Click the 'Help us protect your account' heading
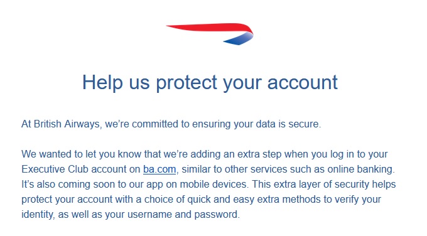The image size is (427, 236). 210,83
